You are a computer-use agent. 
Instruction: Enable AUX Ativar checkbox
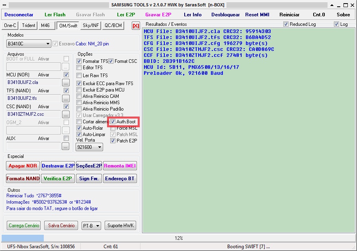[x=66, y=138]
